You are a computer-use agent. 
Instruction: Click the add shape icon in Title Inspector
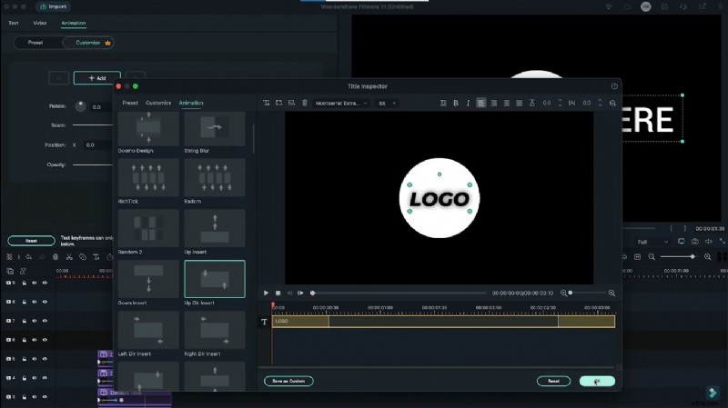[x=278, y=103]
